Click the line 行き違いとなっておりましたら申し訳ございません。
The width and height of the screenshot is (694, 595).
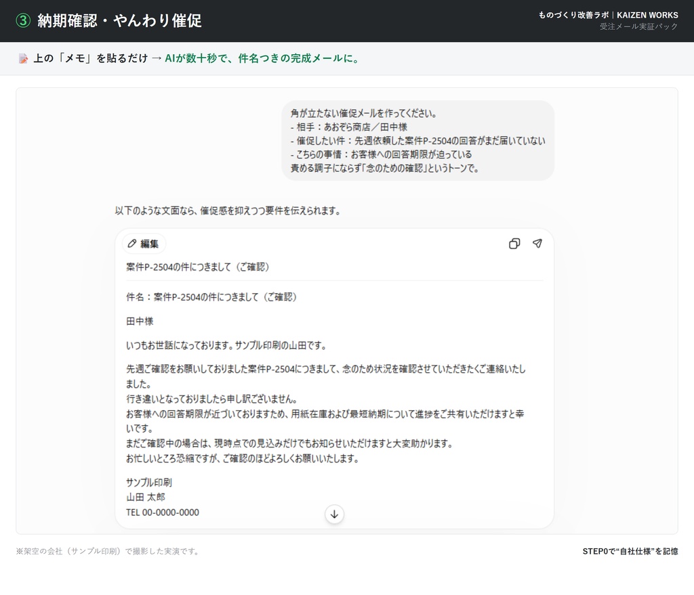point(211,399)
